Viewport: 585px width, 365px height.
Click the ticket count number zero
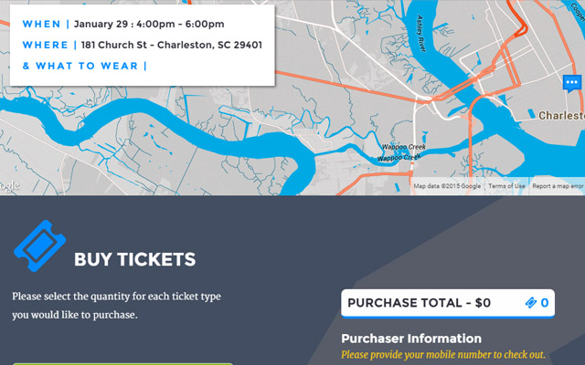pyautogui.click(x=545, y=303)
